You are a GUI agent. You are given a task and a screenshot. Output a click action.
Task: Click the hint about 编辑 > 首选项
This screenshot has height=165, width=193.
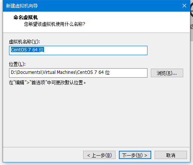click(47, 82)
